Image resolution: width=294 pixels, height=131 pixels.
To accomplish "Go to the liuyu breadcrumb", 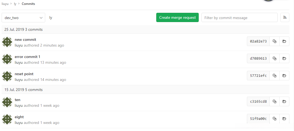I will (x=5, y=4).
